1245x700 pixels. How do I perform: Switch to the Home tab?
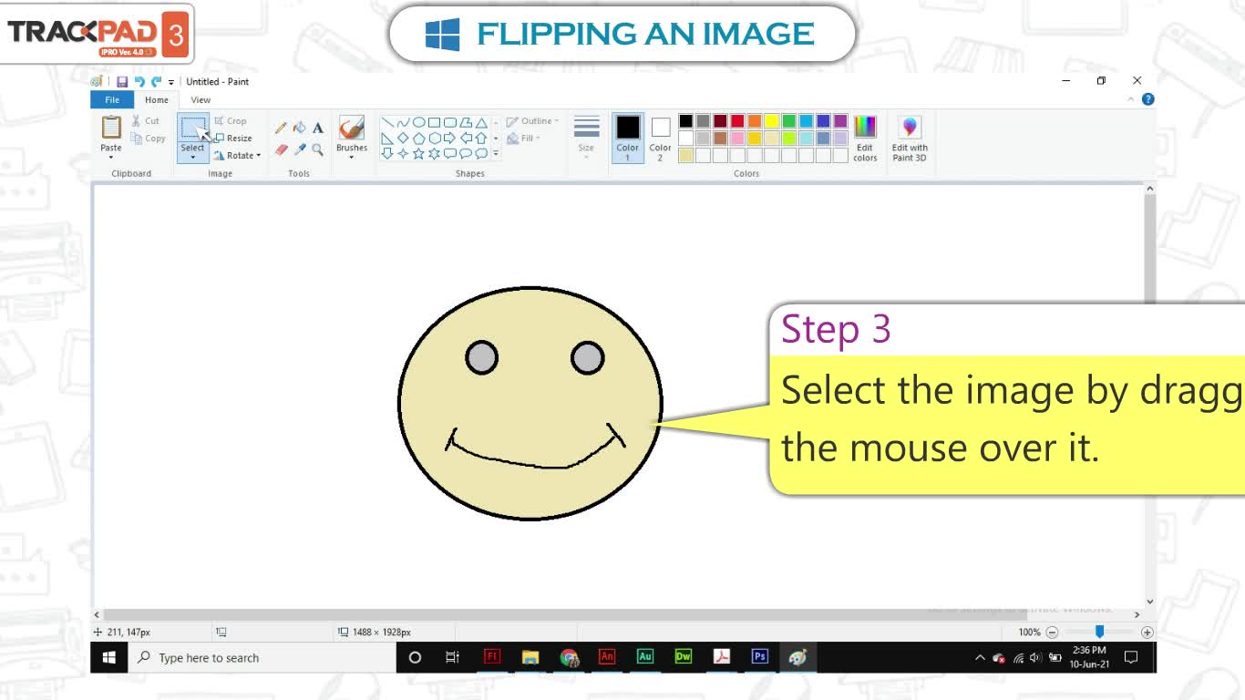157,100
